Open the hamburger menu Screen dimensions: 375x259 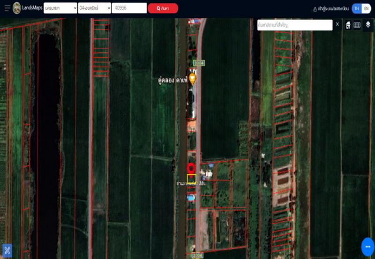[7, 8]
